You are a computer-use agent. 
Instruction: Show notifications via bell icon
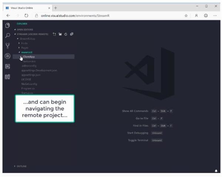[x=216, y=171]
